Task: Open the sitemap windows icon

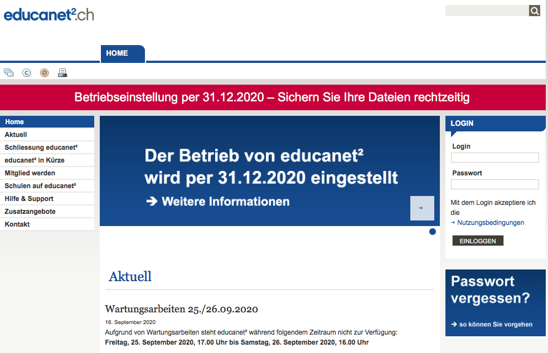Action: tap(9, 72)
